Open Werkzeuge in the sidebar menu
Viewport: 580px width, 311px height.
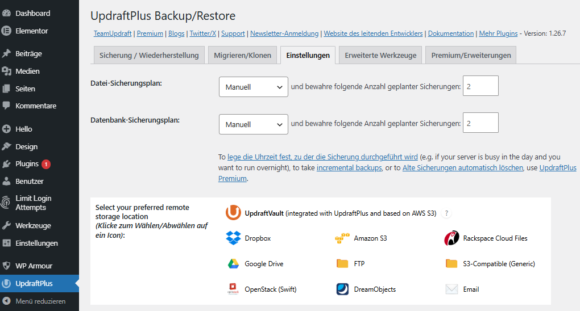(x=39, y=225)
